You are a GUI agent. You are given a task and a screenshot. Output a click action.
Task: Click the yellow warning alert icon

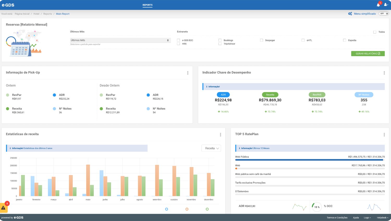[3, 208]
